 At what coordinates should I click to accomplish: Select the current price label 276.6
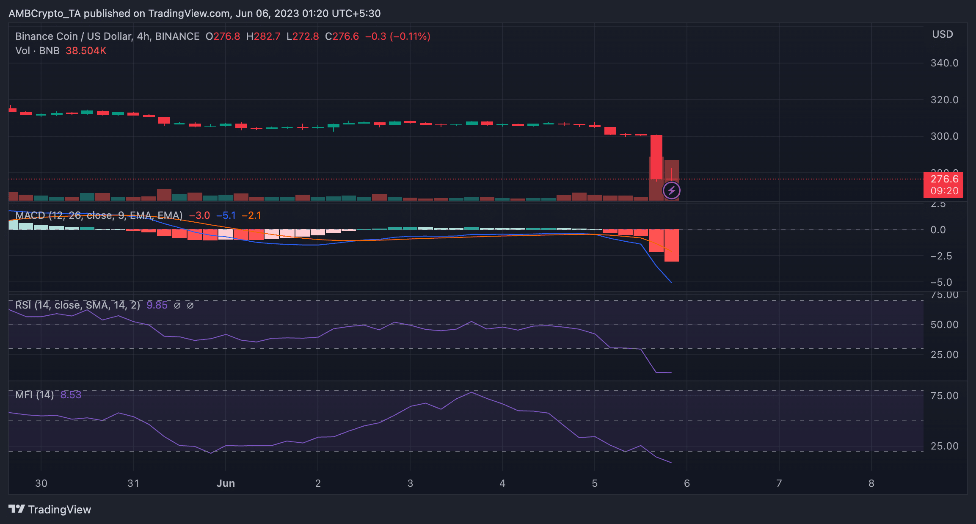coord(944,179)
